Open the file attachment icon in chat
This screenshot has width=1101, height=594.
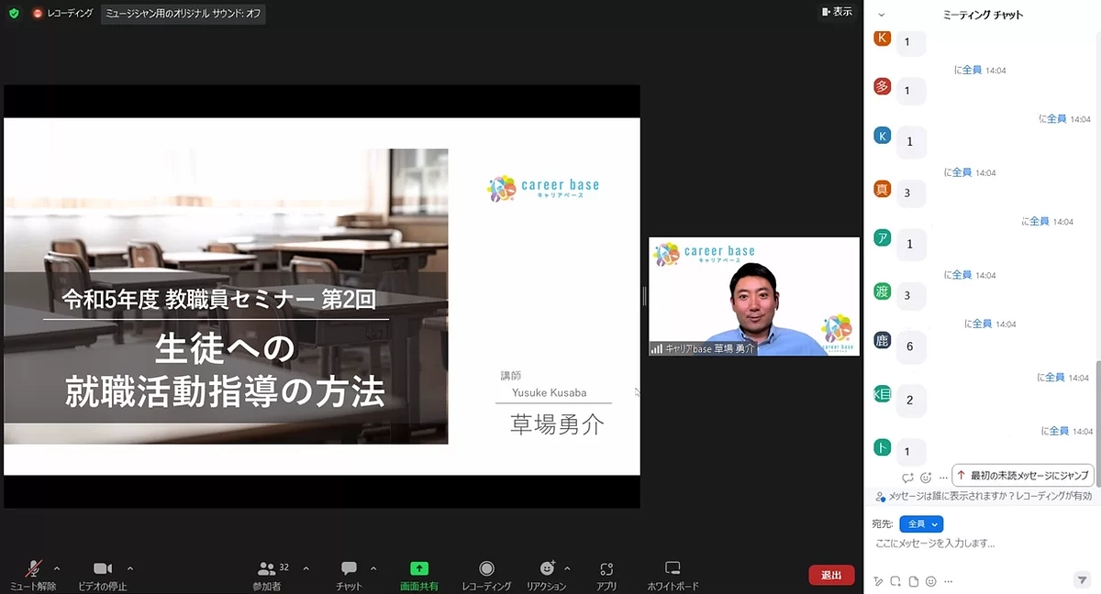[912, 580]
